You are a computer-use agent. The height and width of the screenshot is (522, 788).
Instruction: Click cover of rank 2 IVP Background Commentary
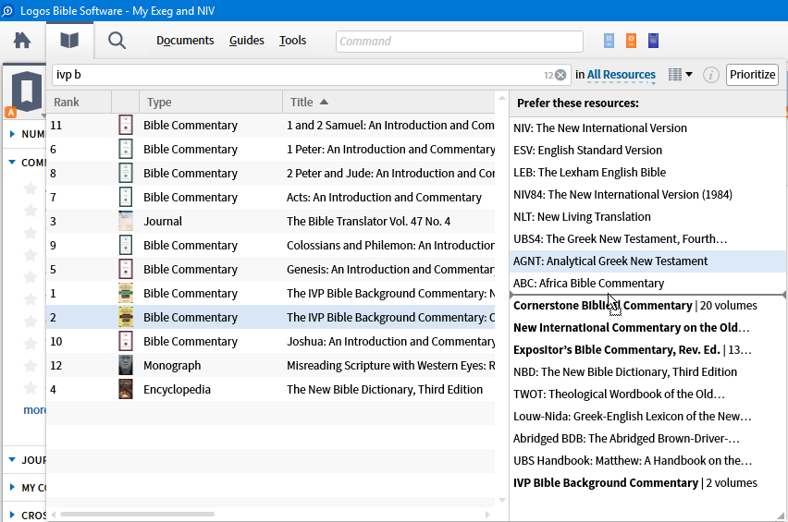[126, 318]
